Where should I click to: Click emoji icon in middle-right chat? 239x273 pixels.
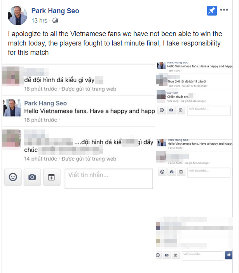point(162,172)
